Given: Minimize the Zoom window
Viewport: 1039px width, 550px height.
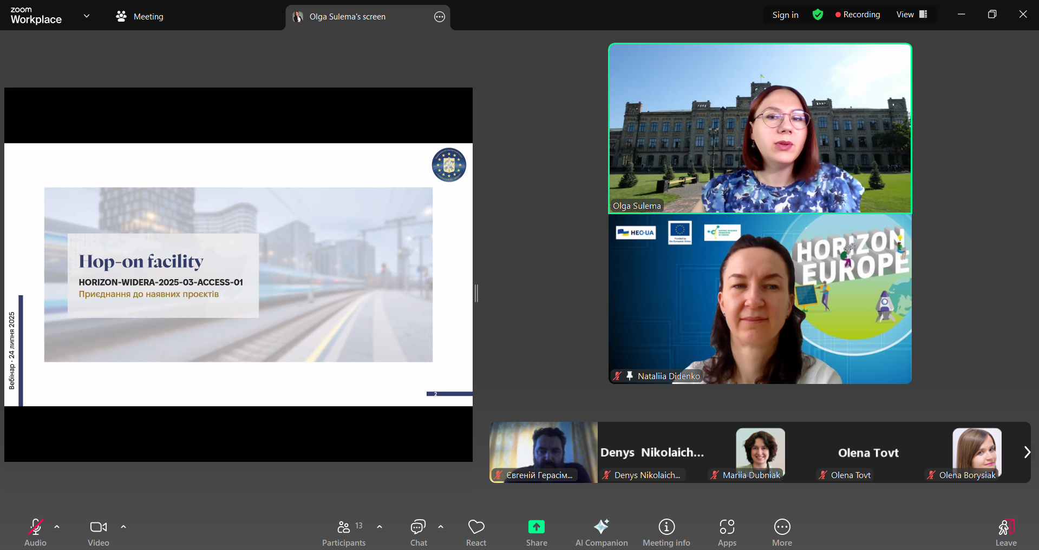Looking at the screenshot, I should [962, 15].
